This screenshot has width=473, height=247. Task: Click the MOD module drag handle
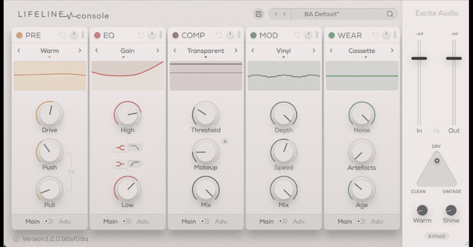[x=317, y=35]
